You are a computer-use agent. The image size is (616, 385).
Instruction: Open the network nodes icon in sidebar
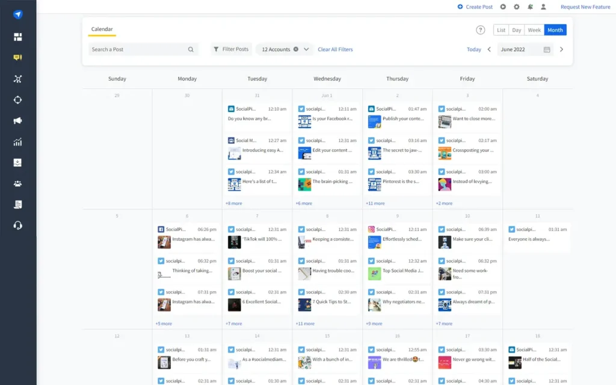[17, 79]
